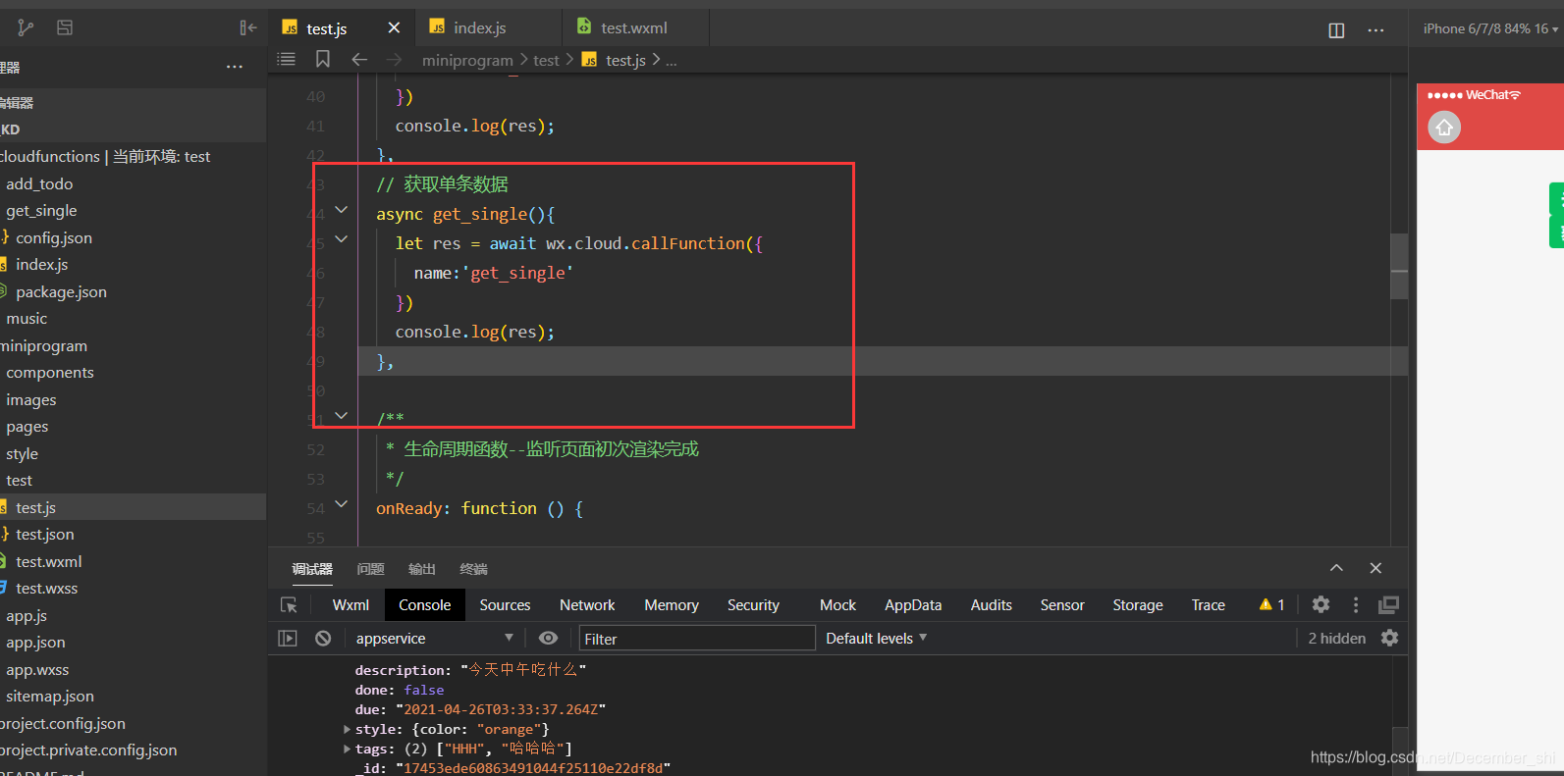Go back with the left arrow icon
Screen dimensions: 1564x776
pos(359,59)
